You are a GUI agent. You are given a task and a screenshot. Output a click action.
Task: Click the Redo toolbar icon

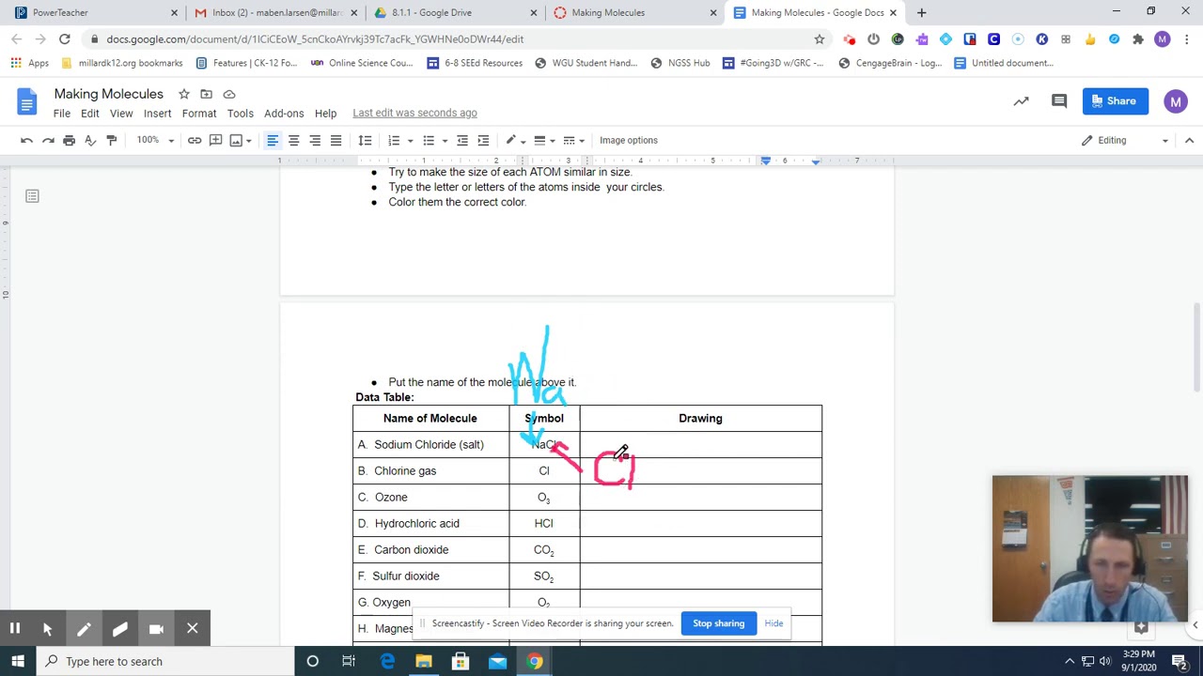click(x=48, y=140)
